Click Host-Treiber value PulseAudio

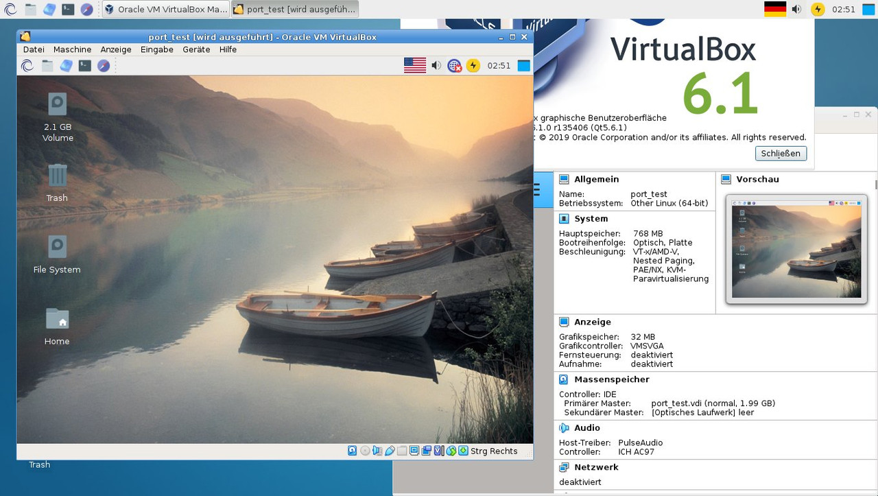(641, 443)
